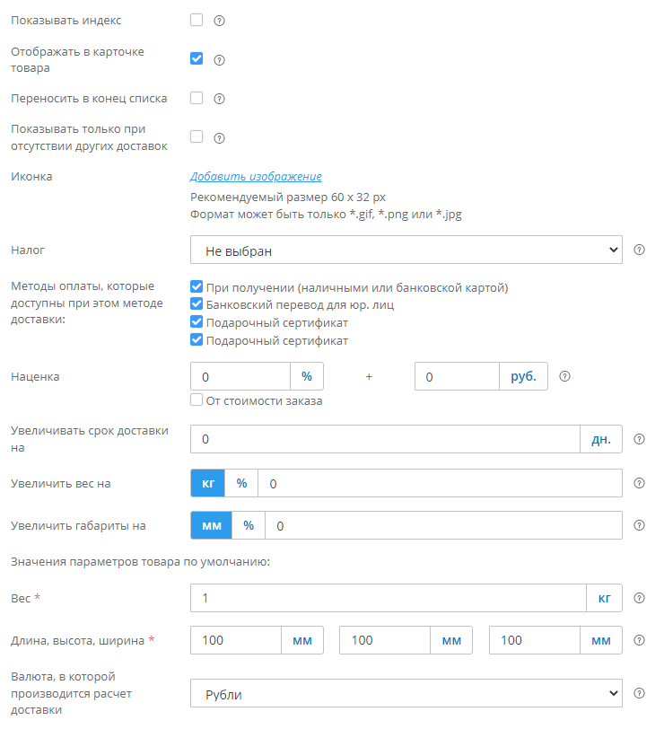The height and width of the screenshot is (729, 664).
Task: Open the help tooltip for the Налог field
Action: click(640, 250)
